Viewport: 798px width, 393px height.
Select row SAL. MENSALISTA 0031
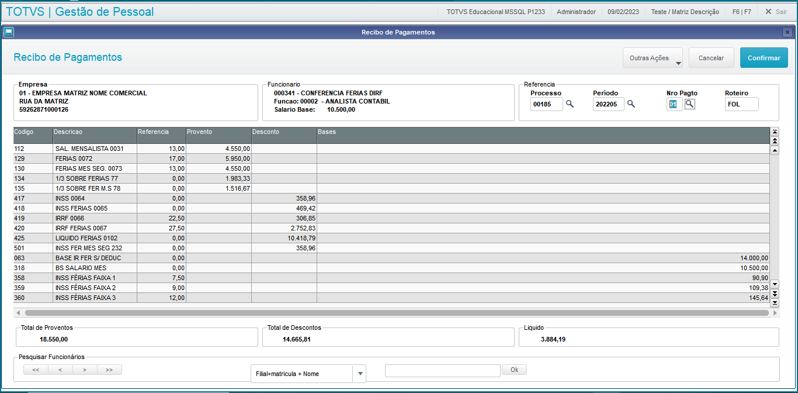tap(391, 149)
